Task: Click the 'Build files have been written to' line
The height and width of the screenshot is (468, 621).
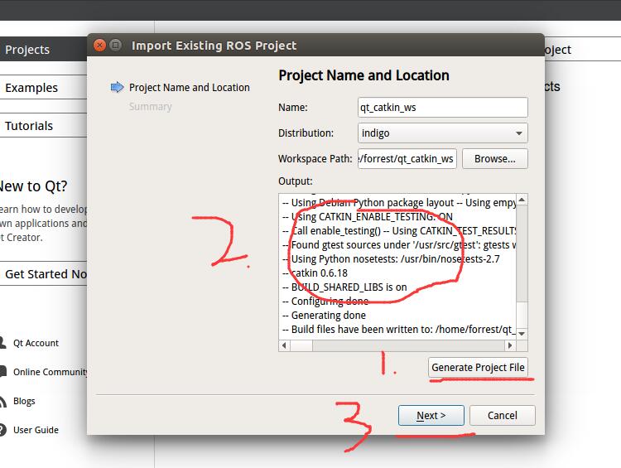Action: point(399,330)
